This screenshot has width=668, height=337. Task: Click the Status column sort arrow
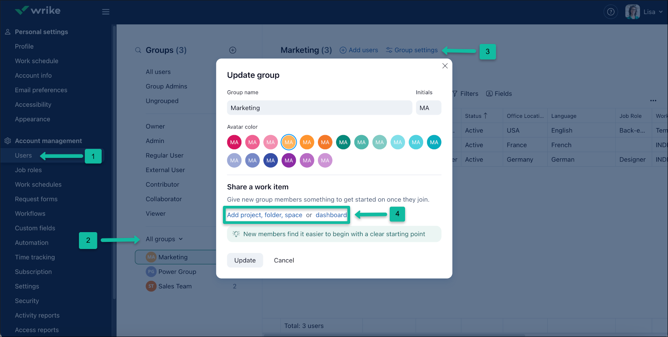click(x=485, y=115)
